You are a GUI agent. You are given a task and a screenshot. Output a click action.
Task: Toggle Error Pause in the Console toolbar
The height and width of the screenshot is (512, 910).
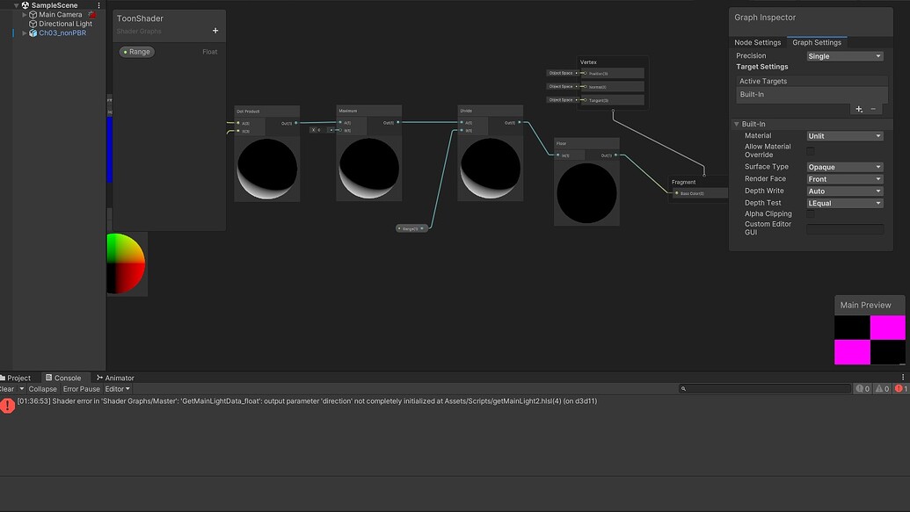[x=81, y=388]
